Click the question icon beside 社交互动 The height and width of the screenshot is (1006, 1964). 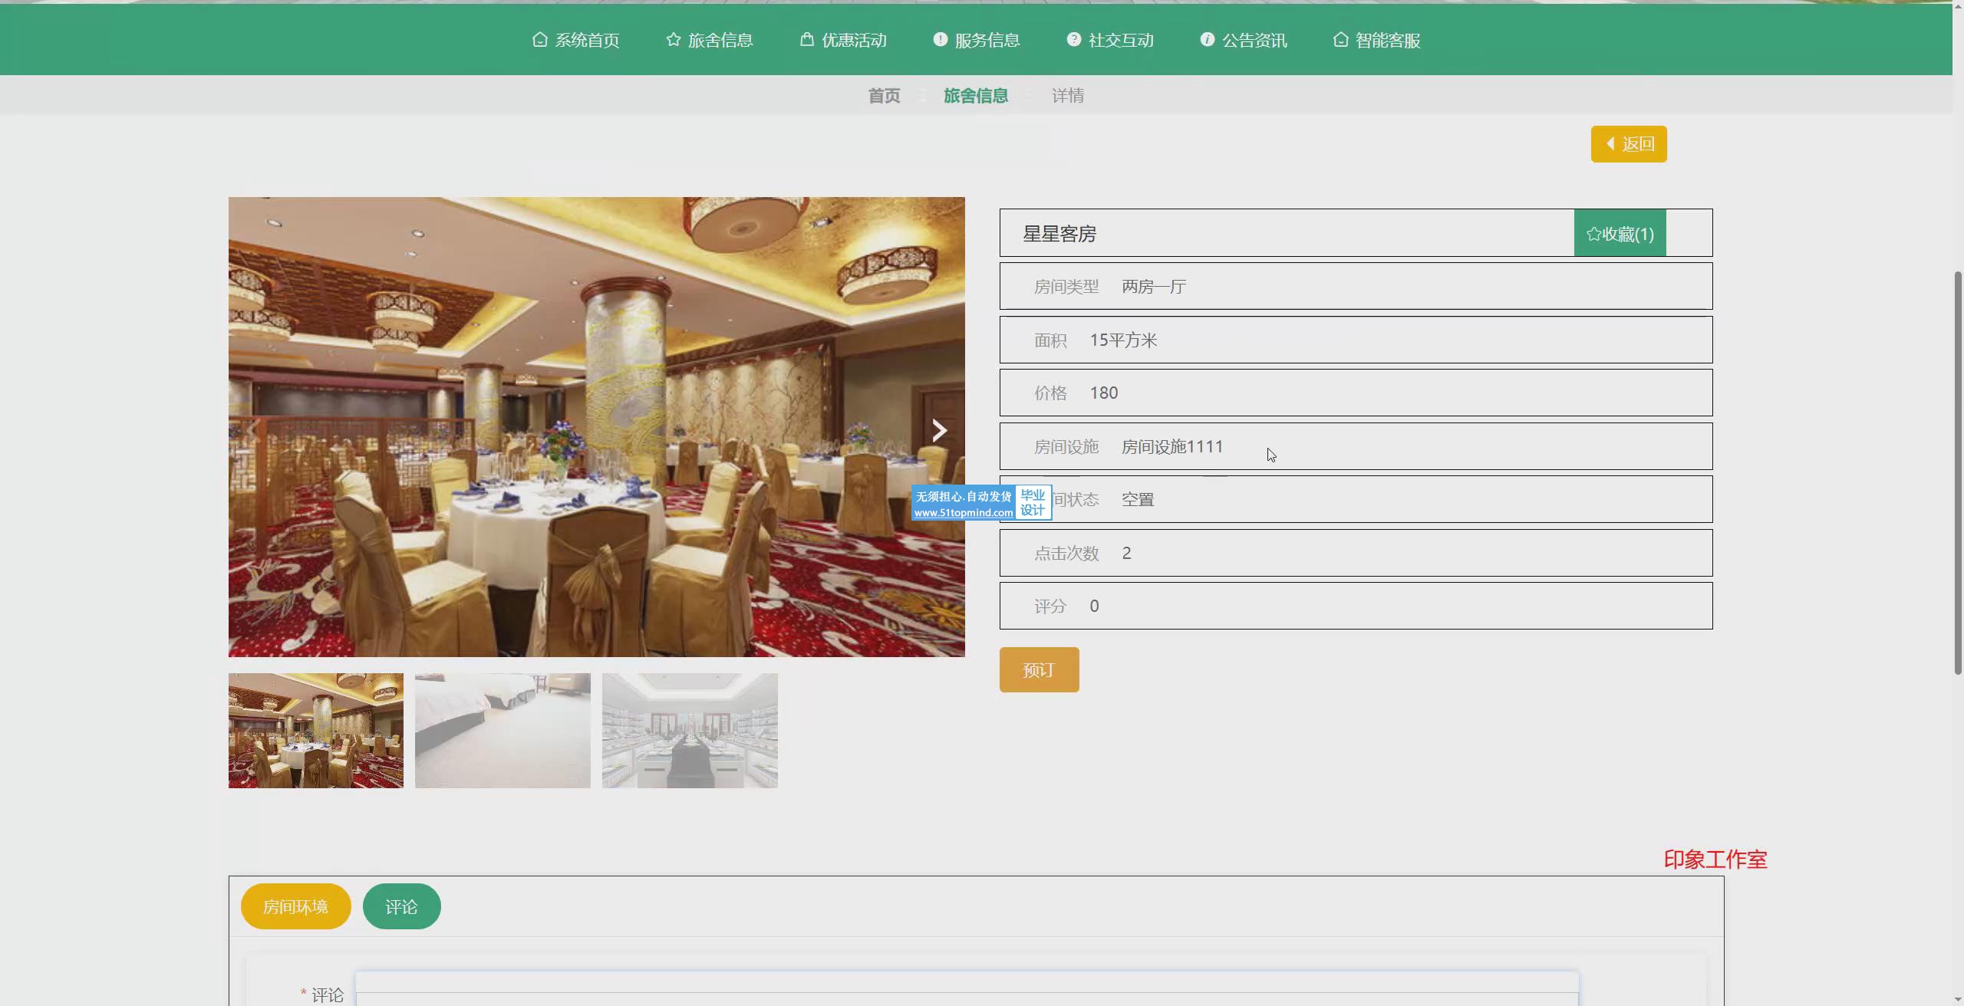pos(1073,39)
